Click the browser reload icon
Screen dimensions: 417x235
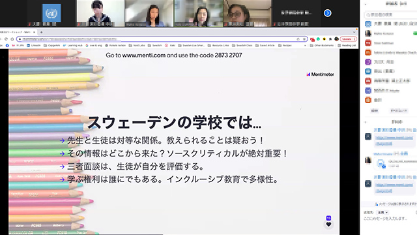click(6, 39)
